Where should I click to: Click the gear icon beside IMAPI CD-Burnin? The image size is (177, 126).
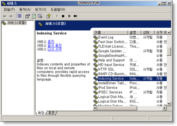[95, 74]
